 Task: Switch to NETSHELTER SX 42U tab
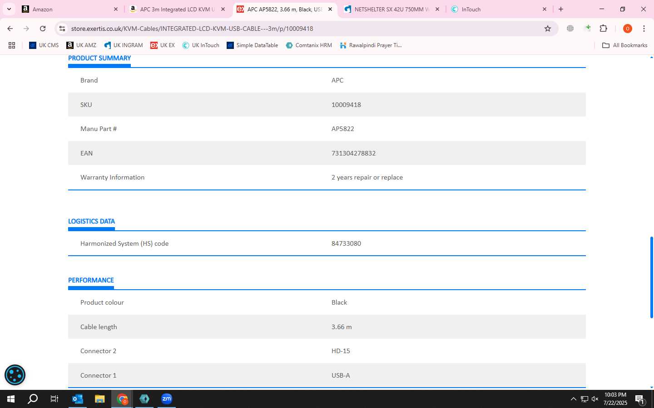tap(391, 9)
